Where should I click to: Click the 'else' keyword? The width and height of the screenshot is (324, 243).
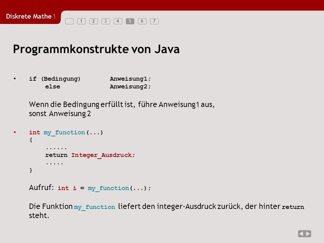(x=53, y=87)
